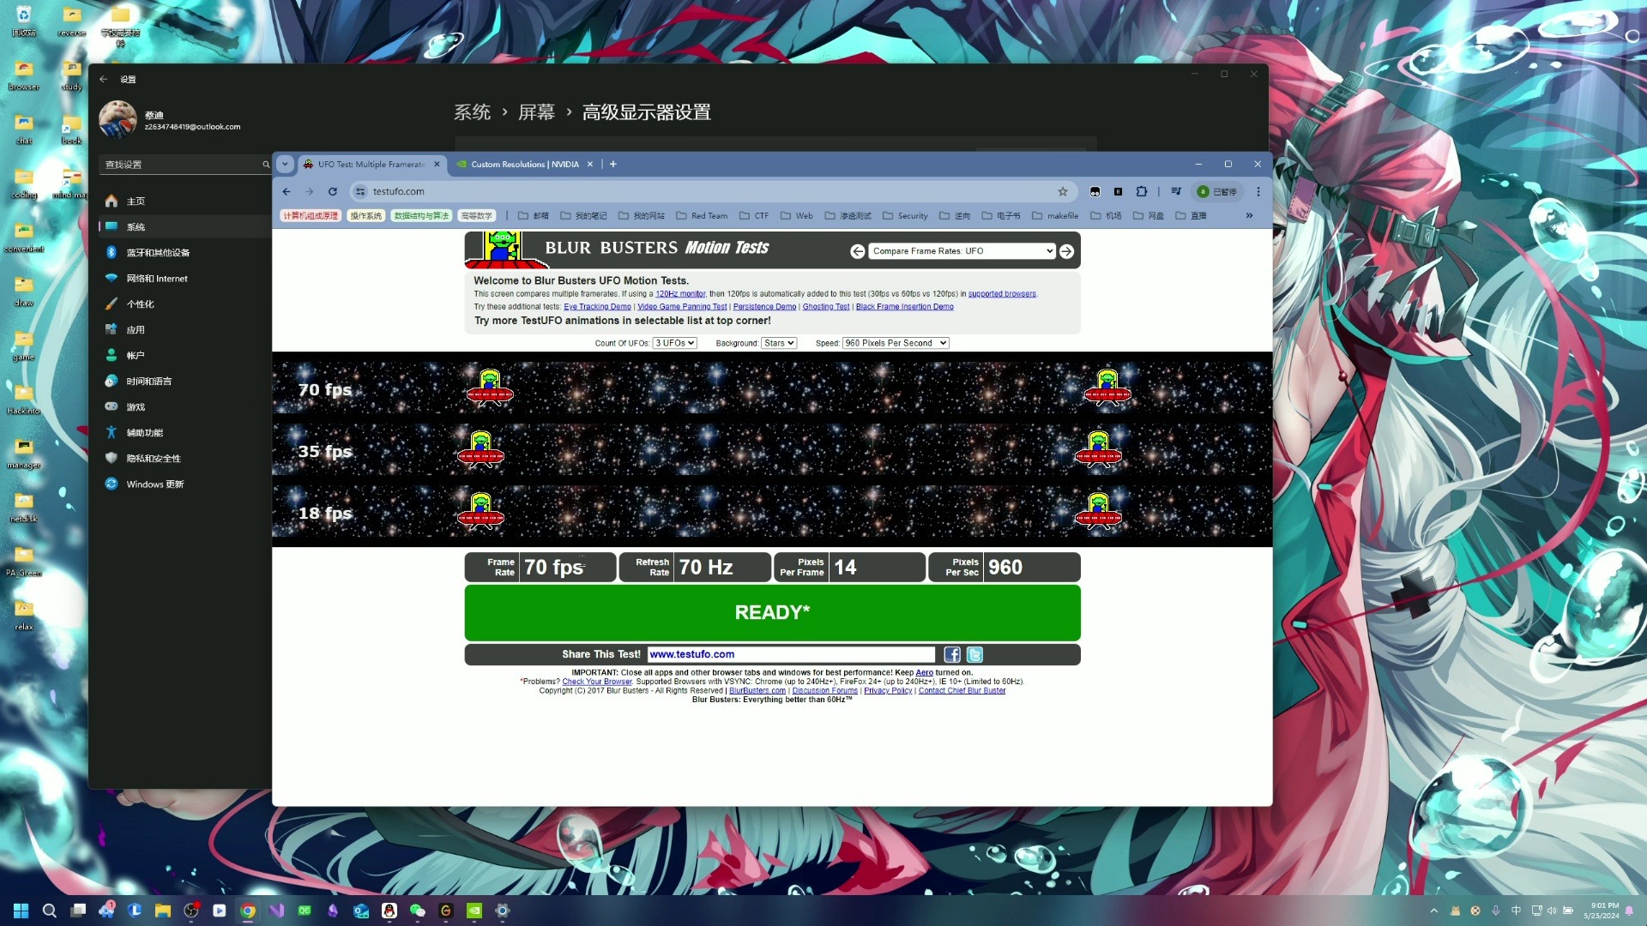Image resolution: width=1647 pixels, height=926 pixels.
Task: Open a new browser tab
Action: point(613,164)
